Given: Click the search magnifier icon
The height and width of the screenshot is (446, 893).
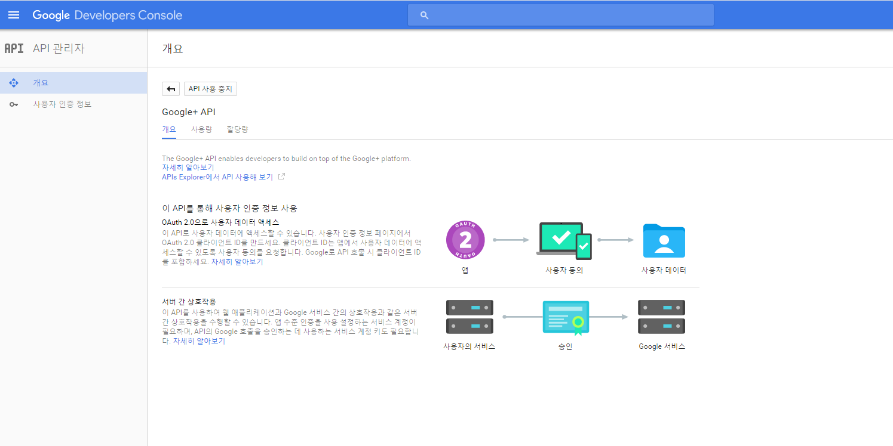Looking at the screenshot, I should 424,16.
